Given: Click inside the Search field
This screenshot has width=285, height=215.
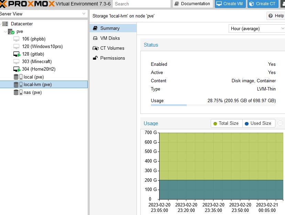Looking at the screenshot, I should coord(141,4).
